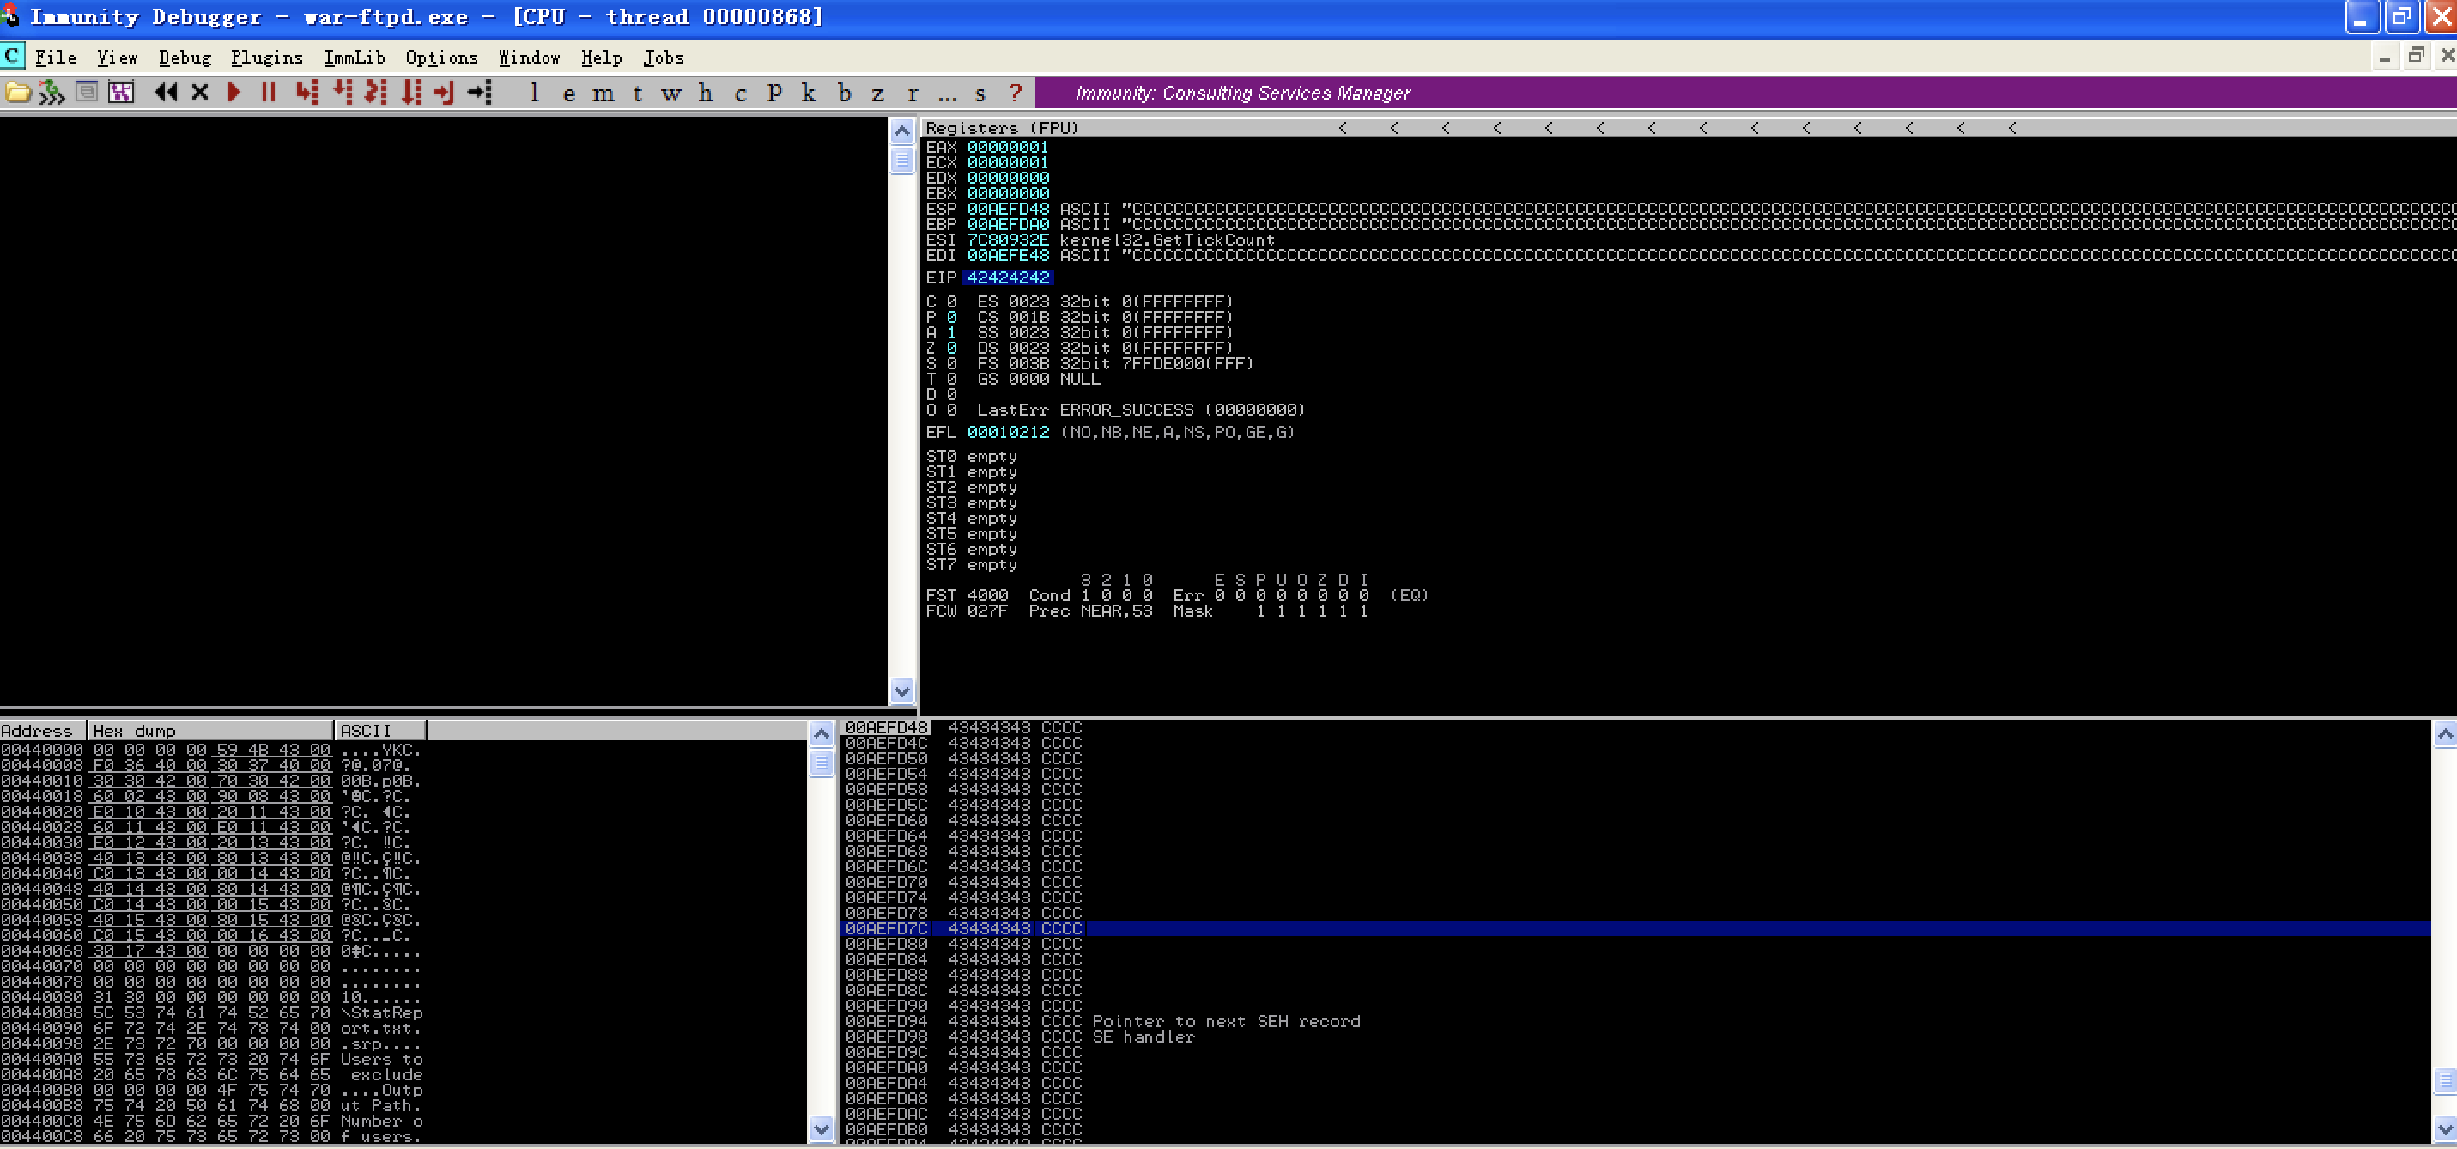Viewport: 2457px width, 1149px height.
Task: Open the View menu
Action: tap(118, 58)
